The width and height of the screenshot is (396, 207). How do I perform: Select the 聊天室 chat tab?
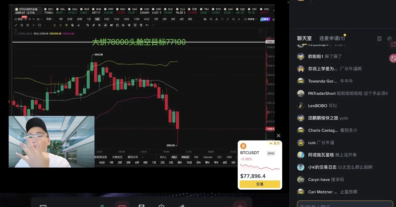[304, 38]
